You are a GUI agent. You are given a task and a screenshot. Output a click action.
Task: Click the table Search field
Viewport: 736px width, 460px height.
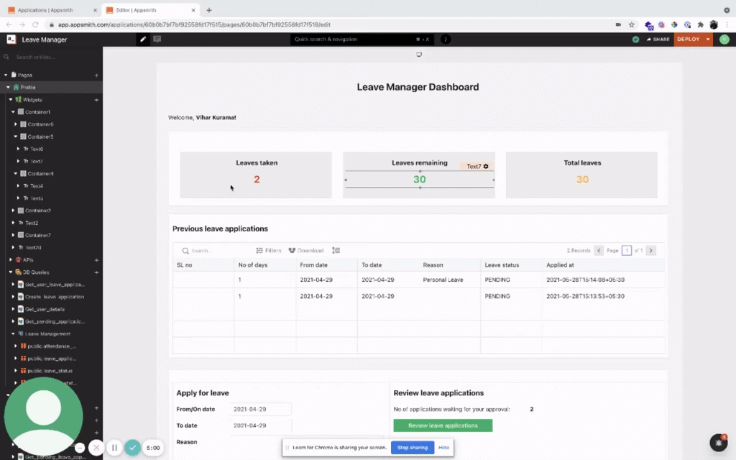(216, 251)
